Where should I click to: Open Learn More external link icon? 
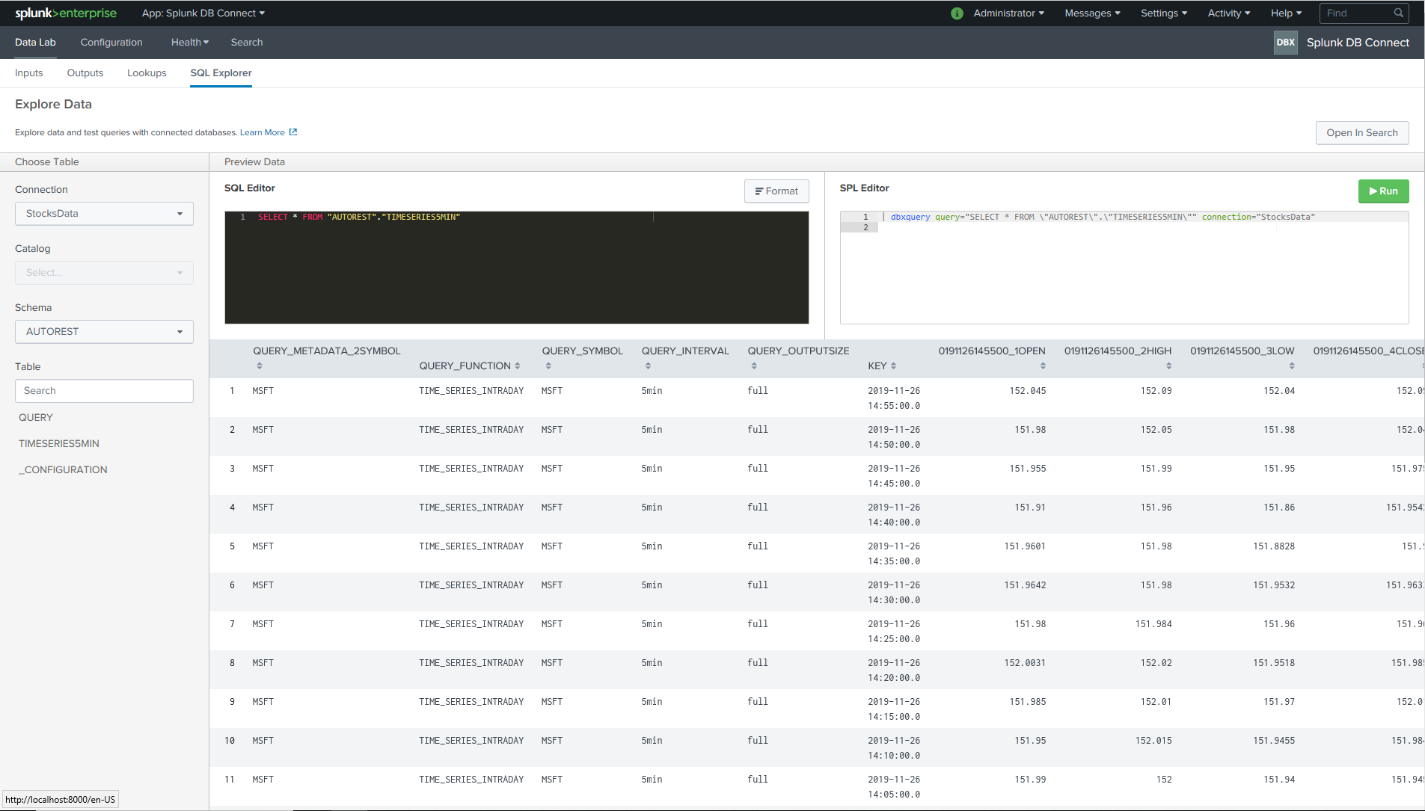(x=293, y=132)
